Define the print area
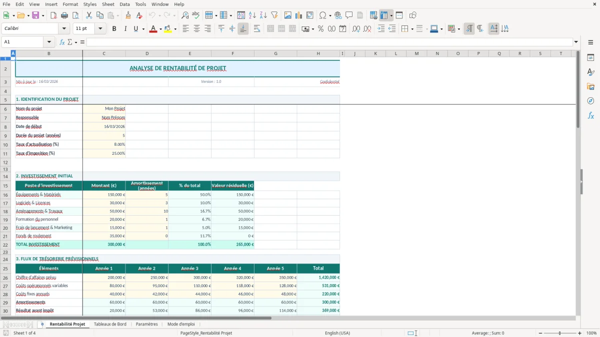The height and width of the screenshot is (337, 600). click(x=374, y=15)
